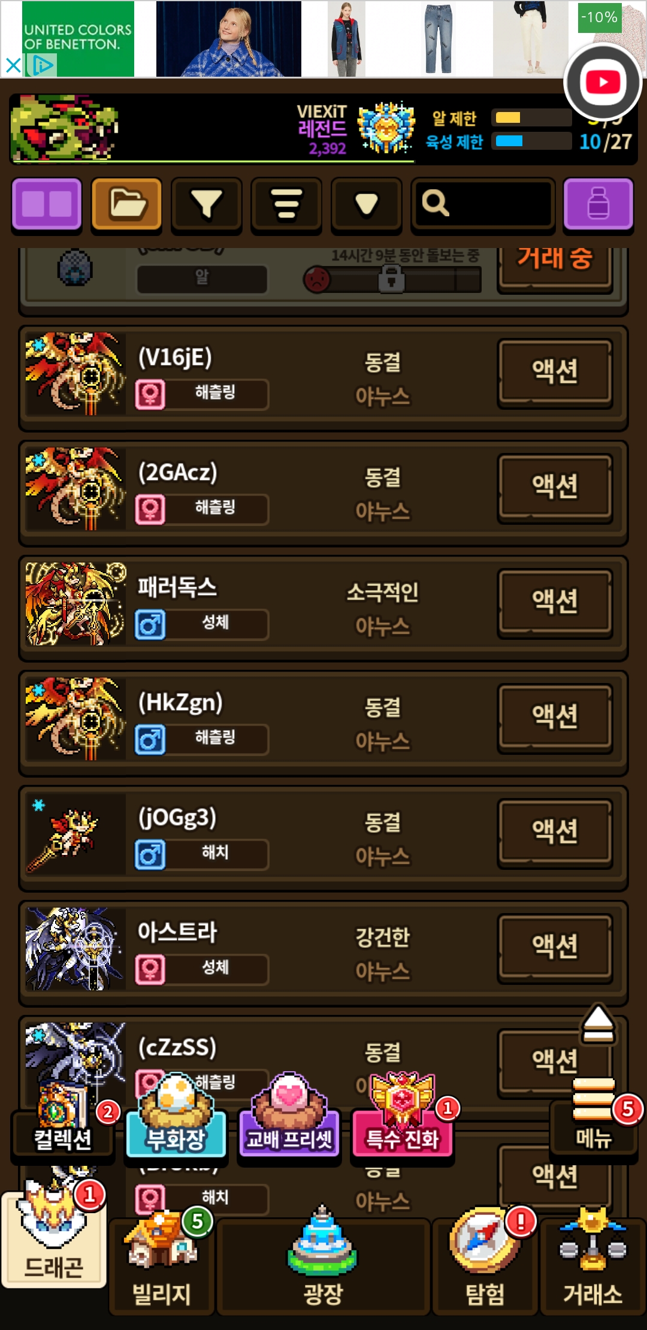Open the funnel filter icon
Image resolution: width=647 pixels, height=1330 pixels.
click(x=207, y=204)
